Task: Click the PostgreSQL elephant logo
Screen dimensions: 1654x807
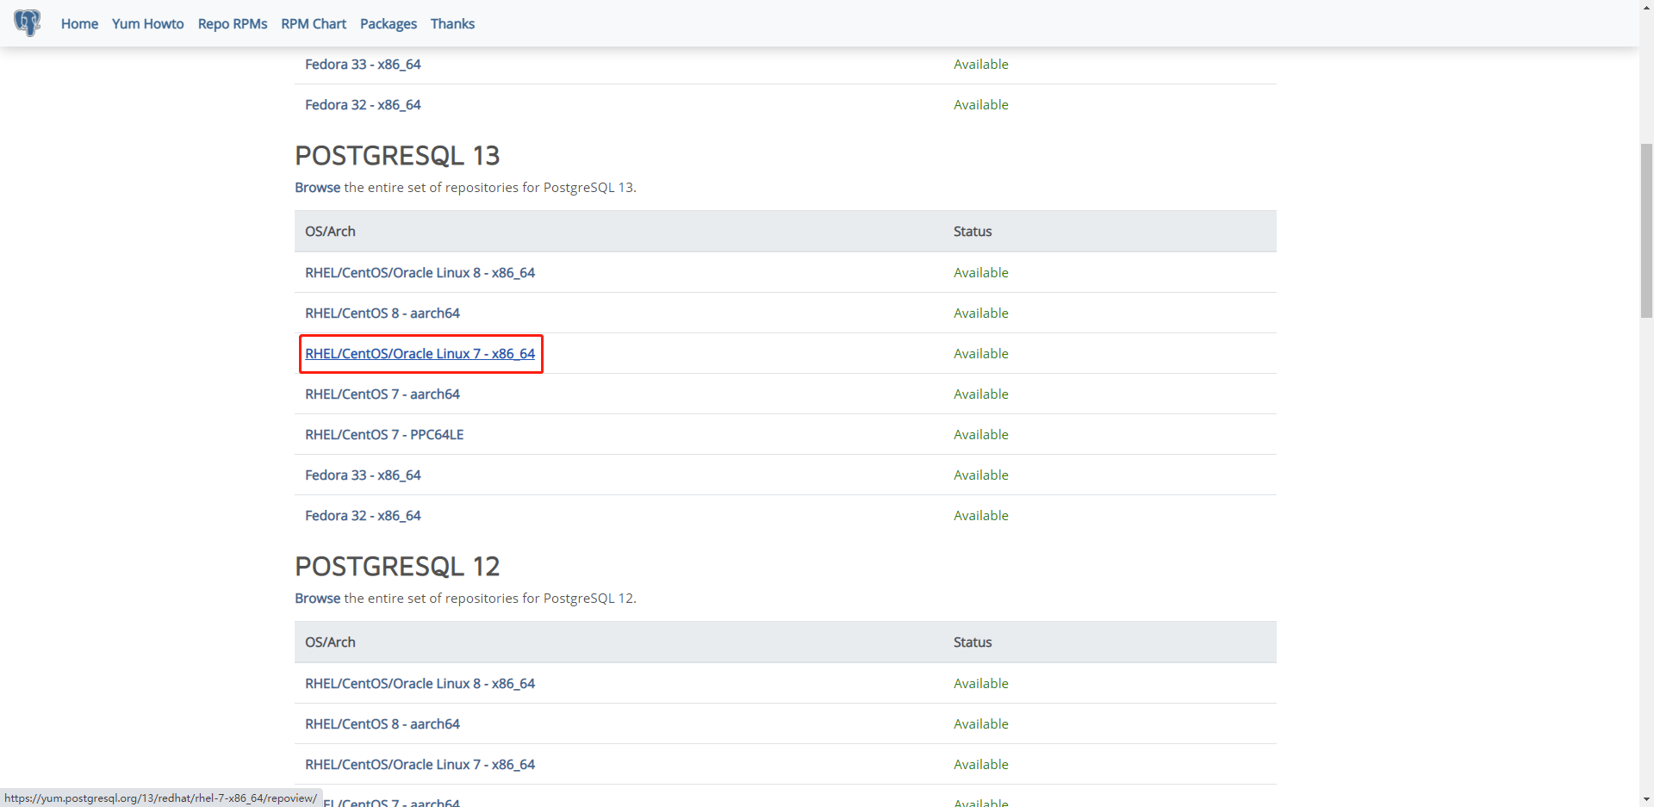Action: pyautogui.click(x=27, y=23)
